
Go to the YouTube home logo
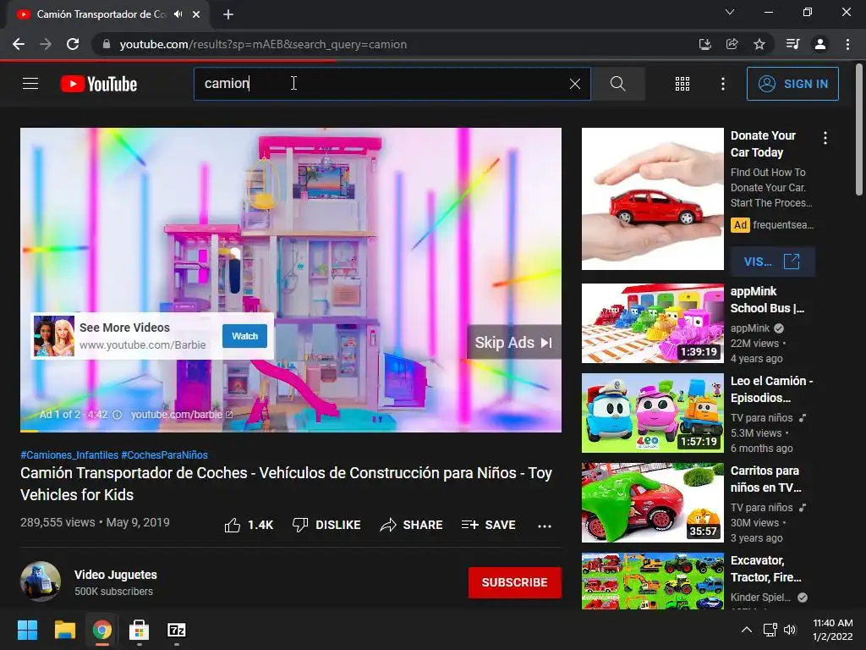coord(99,84)
